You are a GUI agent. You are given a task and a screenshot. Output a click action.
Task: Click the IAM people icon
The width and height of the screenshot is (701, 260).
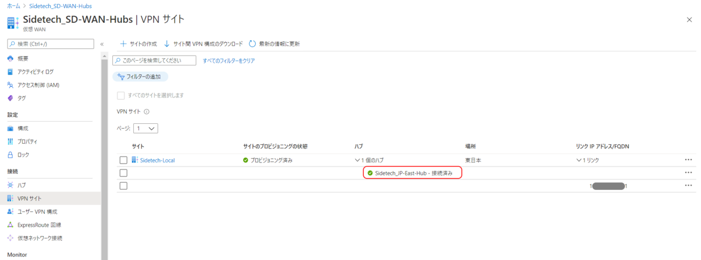[x=11, y=85]
